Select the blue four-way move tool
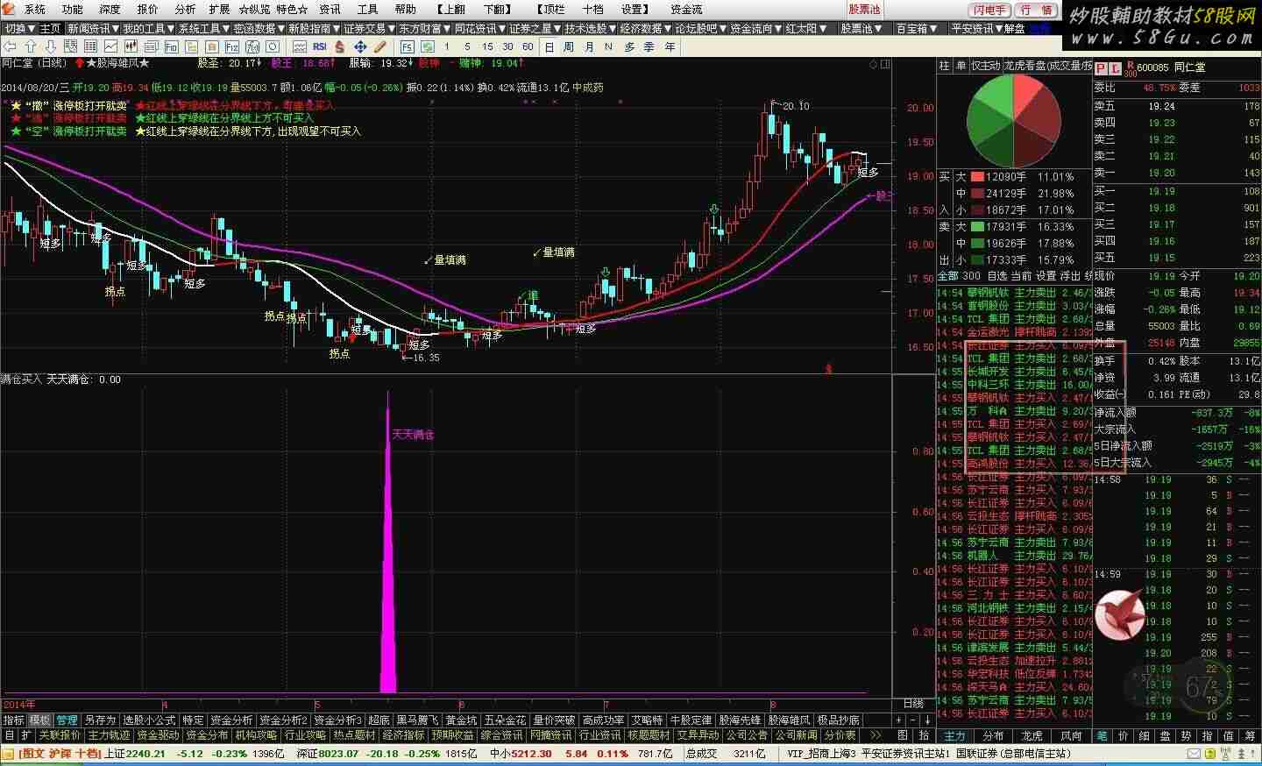1262x766 pixels. 359,46
